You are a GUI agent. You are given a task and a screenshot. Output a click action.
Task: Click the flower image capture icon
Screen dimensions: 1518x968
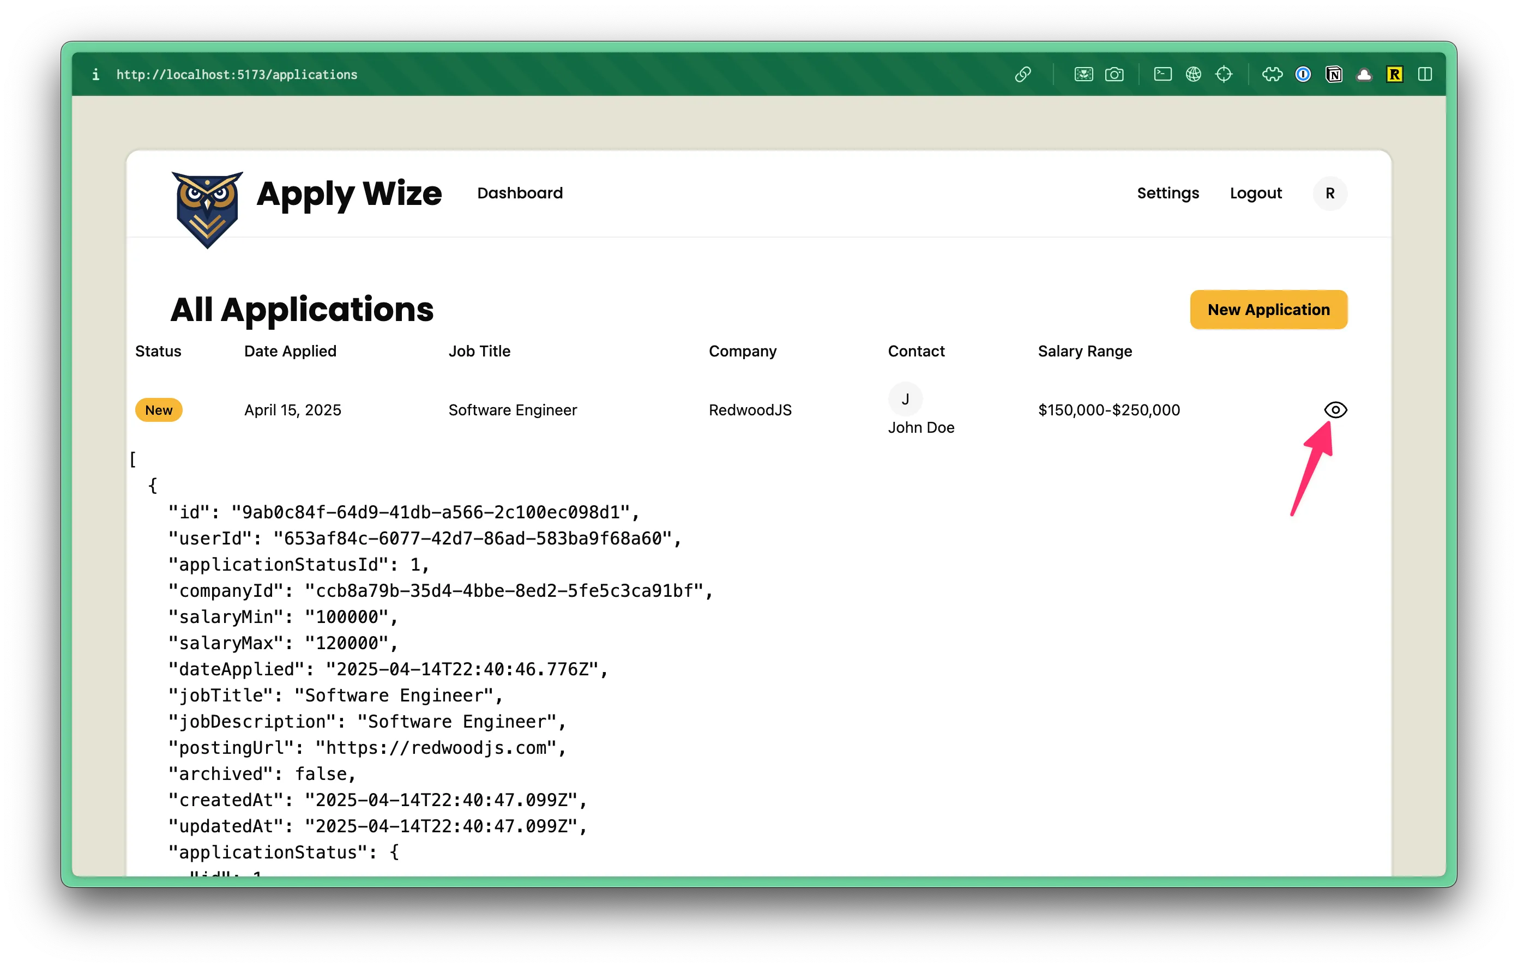click(x=1083, y=74)
